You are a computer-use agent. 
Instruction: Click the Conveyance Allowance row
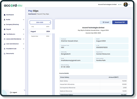pyautogui.click(x=93, y=88)
